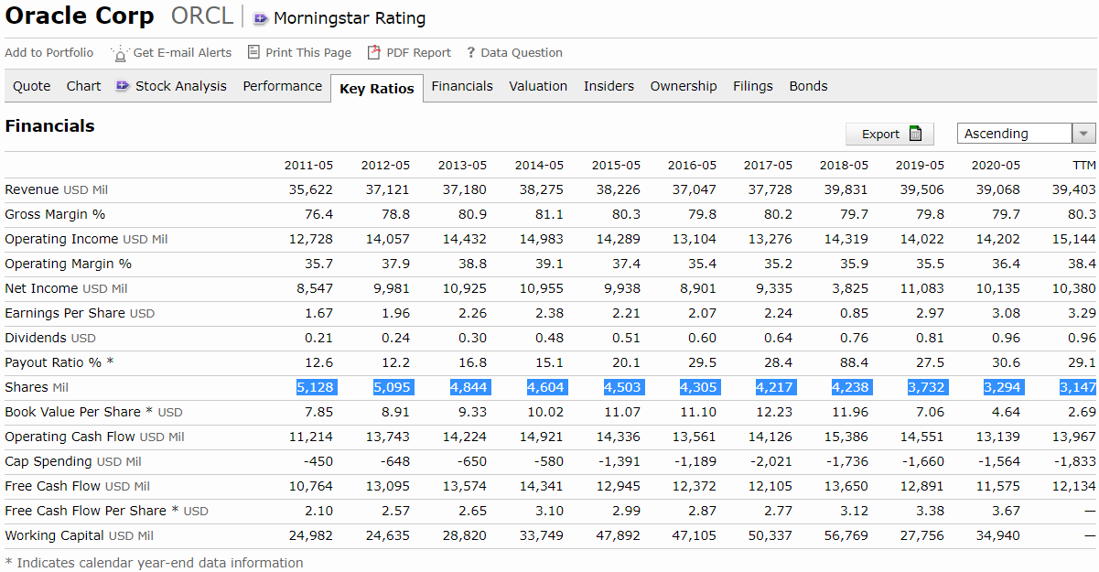This screenshot has height=572, width=1099.
Task: View the Ownership tab
Action: point(684,86)
